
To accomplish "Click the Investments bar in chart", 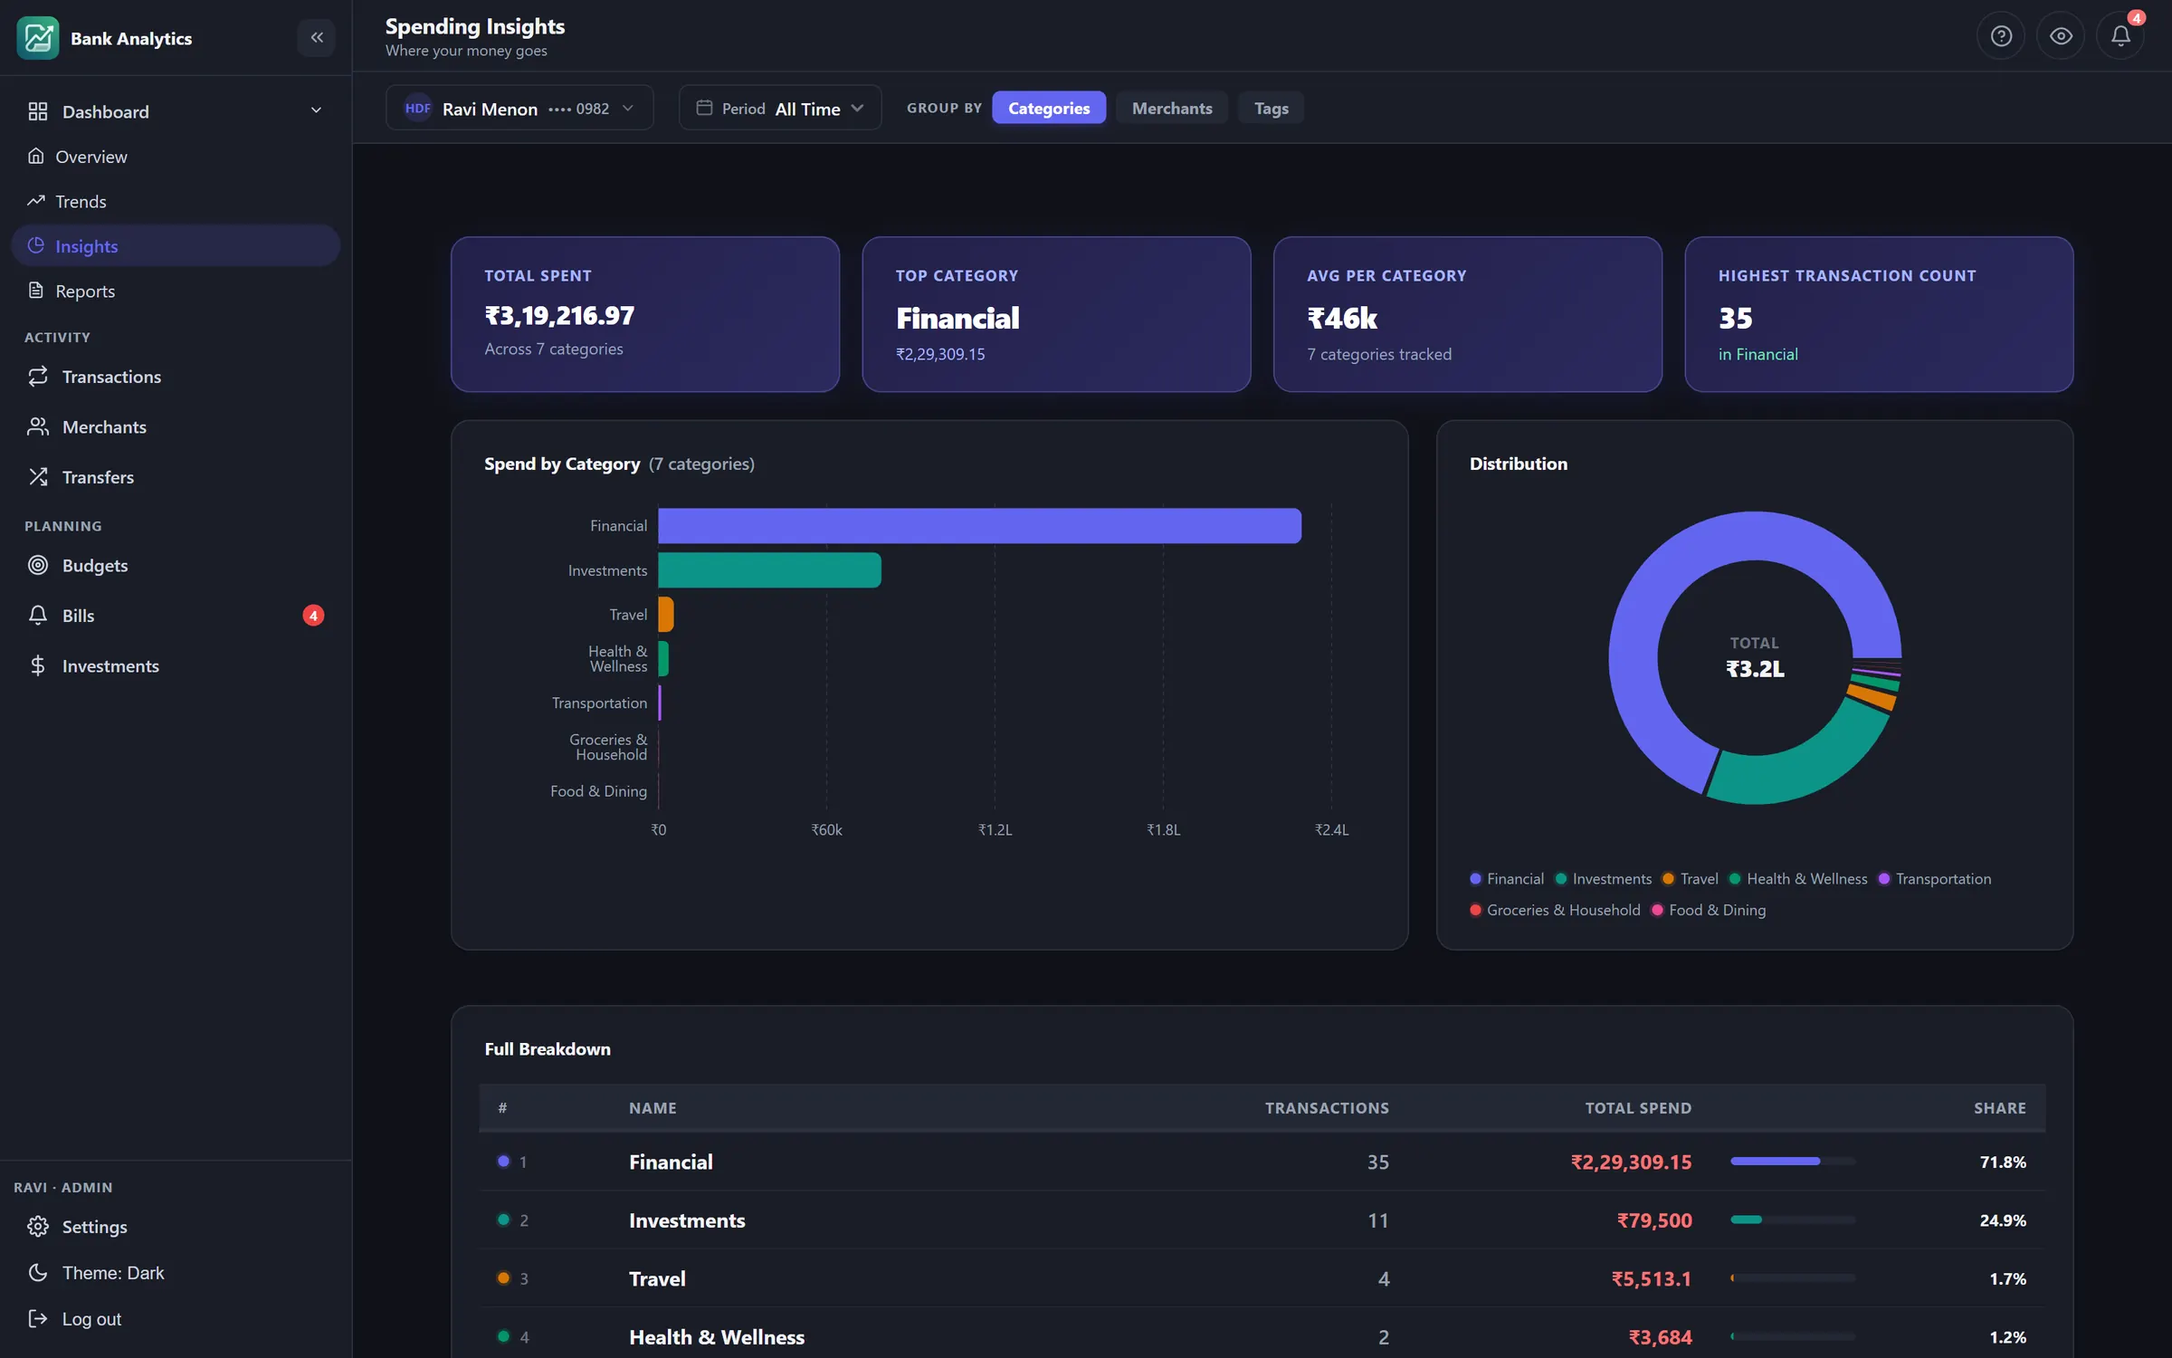I will pos(769,570).
